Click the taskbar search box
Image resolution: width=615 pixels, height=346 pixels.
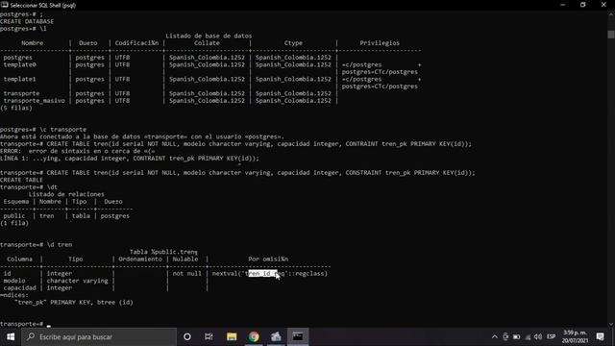(x=99, y=337)
